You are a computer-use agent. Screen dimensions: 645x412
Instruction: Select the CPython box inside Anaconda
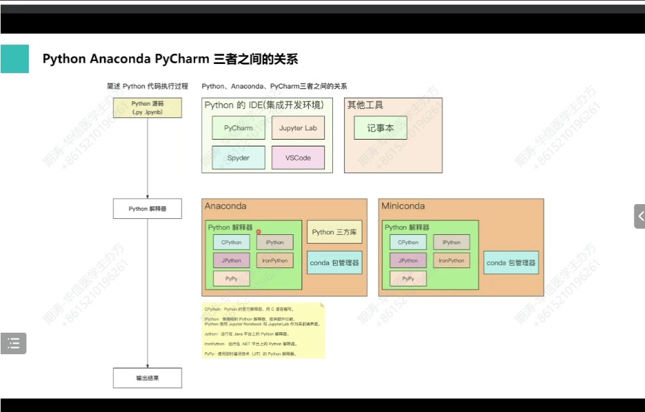tap(231, 242)
